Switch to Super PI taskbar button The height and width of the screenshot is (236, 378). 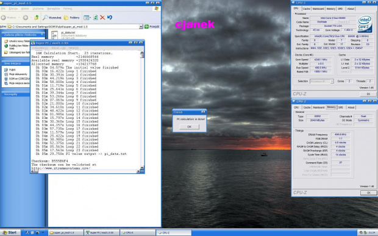point(102,232)
